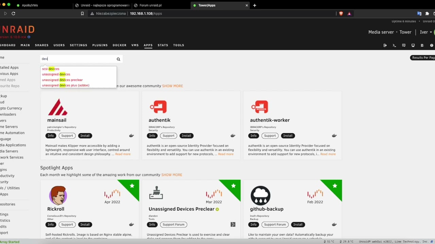Screen dimensions: 435x244
Task: Go to the SHARES tab
Action: pyautogui.click(x=42, y=45)
